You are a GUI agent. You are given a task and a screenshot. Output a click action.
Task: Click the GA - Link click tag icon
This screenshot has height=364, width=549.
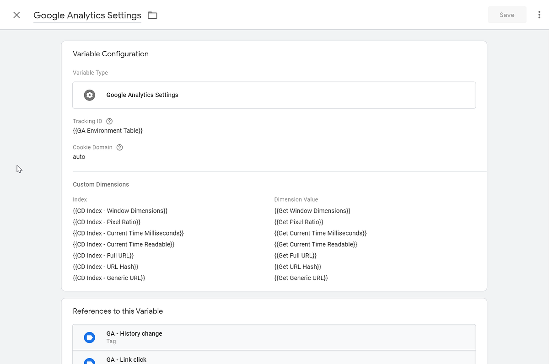click(x=89, y=361)
